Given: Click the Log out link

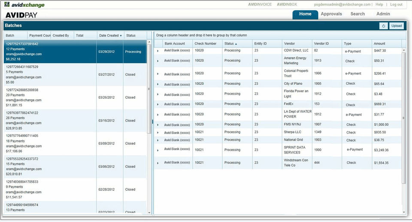Looking at the screenshot, I should [396, 4].
